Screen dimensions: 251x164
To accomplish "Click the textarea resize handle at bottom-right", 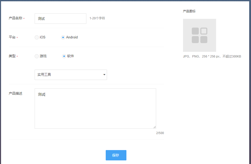I will point(155,127).
